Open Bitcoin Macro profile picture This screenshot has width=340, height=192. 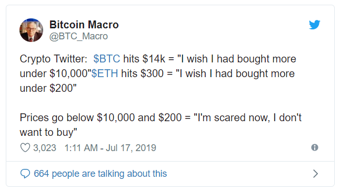(31, 30)
